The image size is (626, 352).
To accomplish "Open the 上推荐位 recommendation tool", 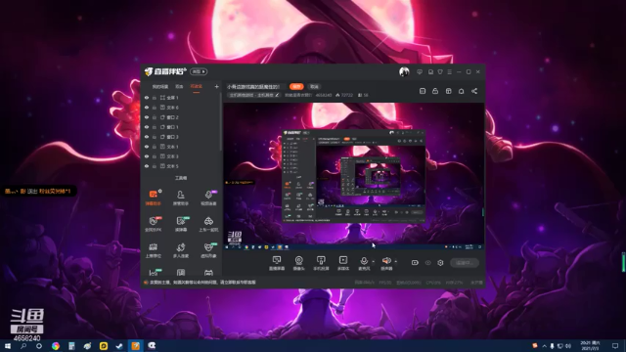I will coord(153,250).
